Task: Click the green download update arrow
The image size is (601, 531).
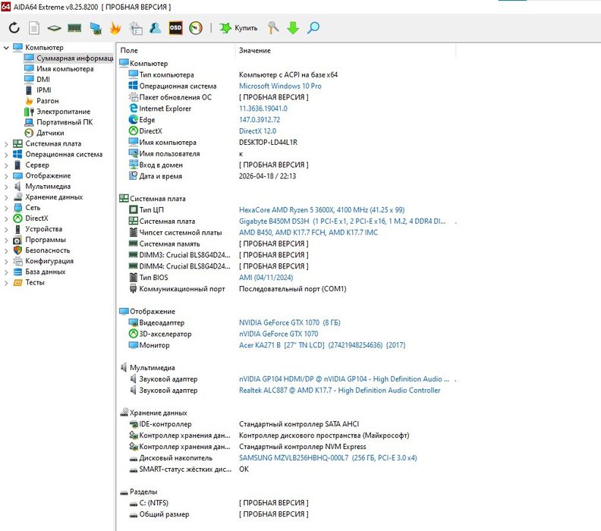Action: [x=293, y=28]
